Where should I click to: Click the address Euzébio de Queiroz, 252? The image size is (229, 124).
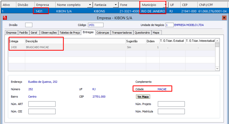[43, 82]
